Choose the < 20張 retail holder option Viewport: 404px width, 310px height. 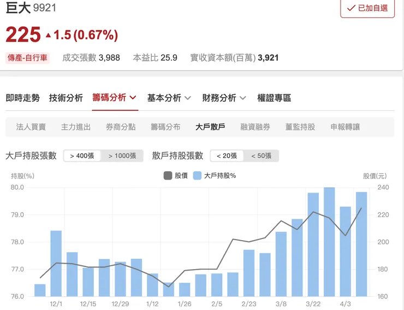(x=227, y=156)
